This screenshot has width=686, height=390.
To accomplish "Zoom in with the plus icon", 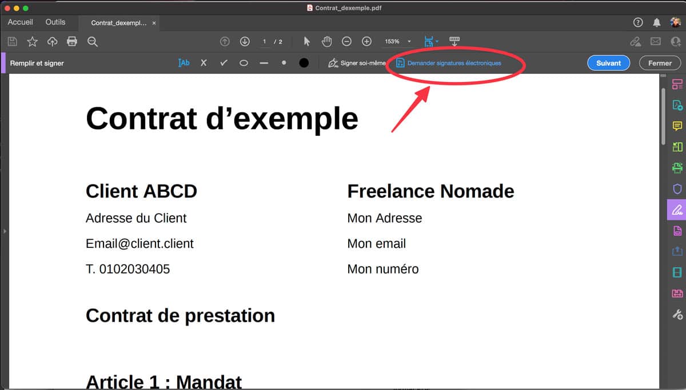I will coord(366,42).
